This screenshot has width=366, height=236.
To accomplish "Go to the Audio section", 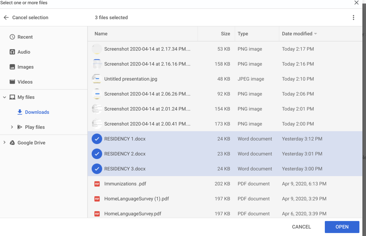I will (x=24, y=52).
